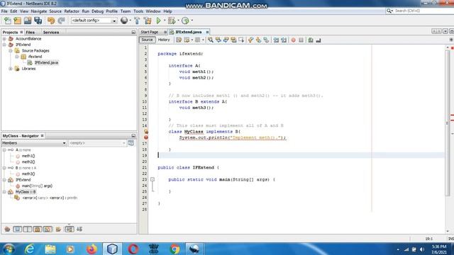
Task: Open the Navigate menu
Action: click(x=39, y=11)
